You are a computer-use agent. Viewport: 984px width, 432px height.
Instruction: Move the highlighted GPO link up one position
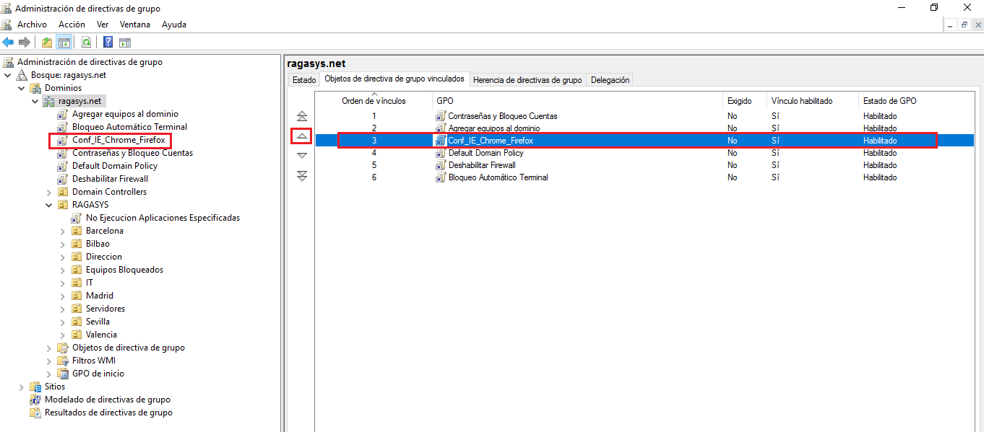coord(301,136)
